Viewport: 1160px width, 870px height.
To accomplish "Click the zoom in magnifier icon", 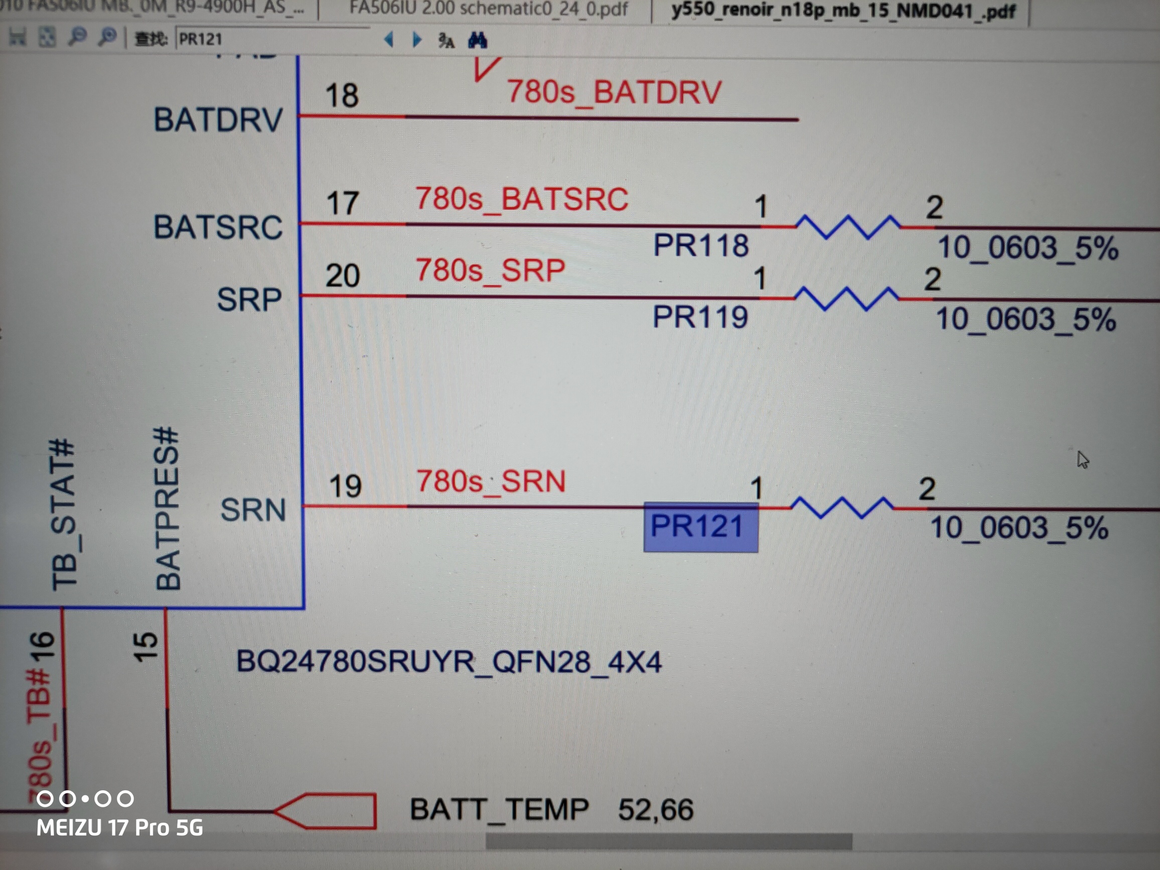I will tap(107, 37).
